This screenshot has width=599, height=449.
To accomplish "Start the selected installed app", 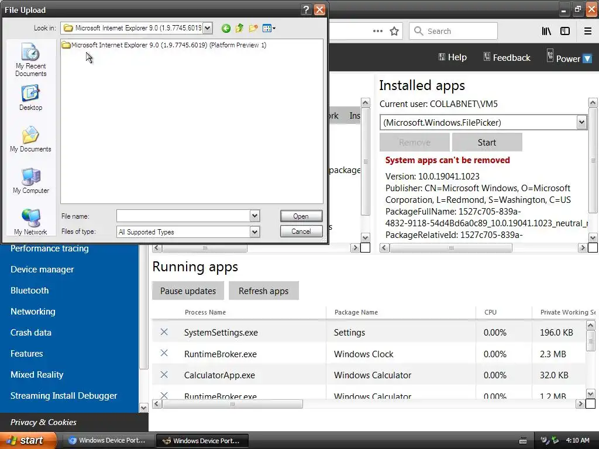I will (x=487, y=143).
